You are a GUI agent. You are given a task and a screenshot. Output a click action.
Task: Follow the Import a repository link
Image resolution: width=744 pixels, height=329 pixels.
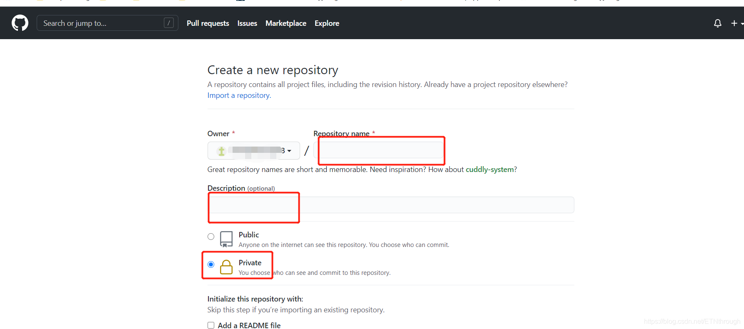pos(239,95)
